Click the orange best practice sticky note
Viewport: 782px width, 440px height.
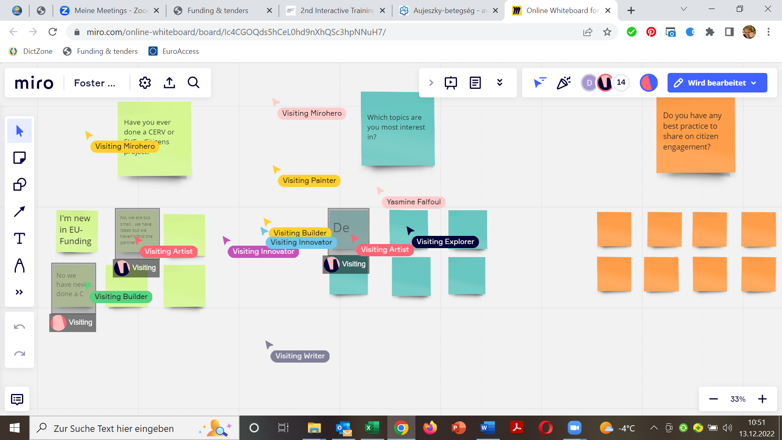point(695,135)
